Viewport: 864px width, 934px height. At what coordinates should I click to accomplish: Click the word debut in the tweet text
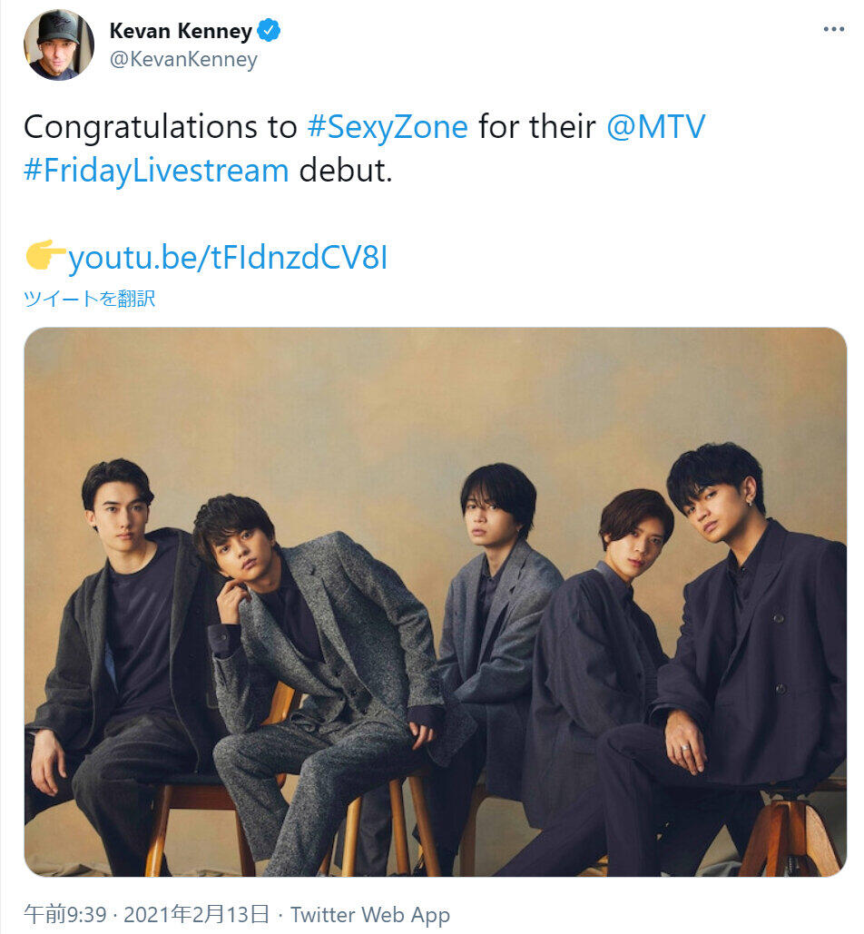click(345, 170)
